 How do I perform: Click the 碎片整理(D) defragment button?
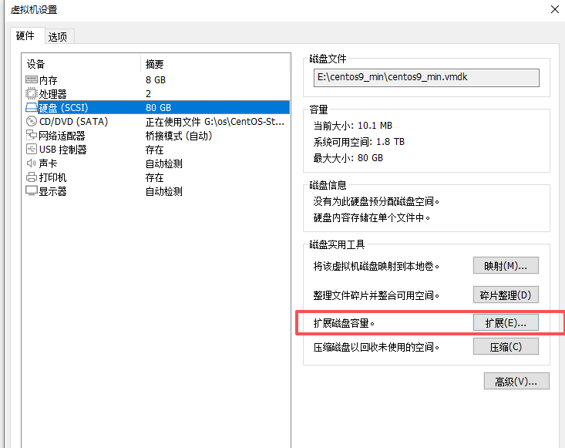(x=506, y=295)
